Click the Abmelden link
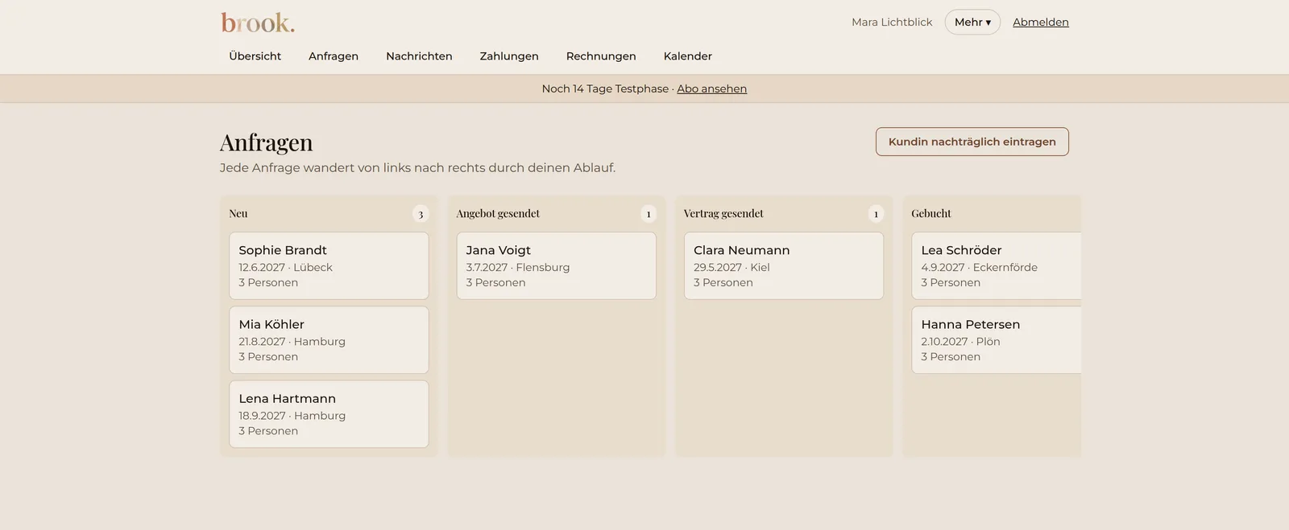This screenshot has width=1289, height=530. [x=1041, y=23]
